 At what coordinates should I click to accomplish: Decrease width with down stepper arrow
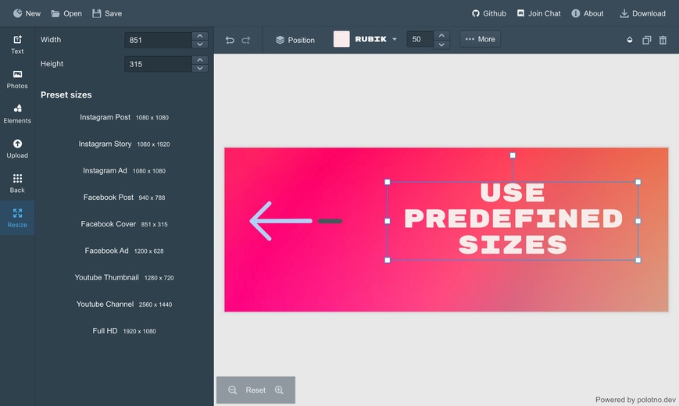point(200,45)
